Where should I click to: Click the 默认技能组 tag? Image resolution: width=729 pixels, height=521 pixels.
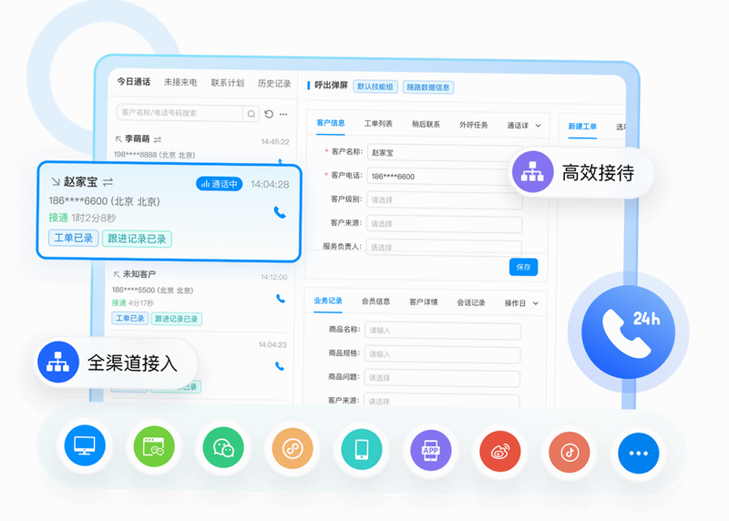[375, 87]
